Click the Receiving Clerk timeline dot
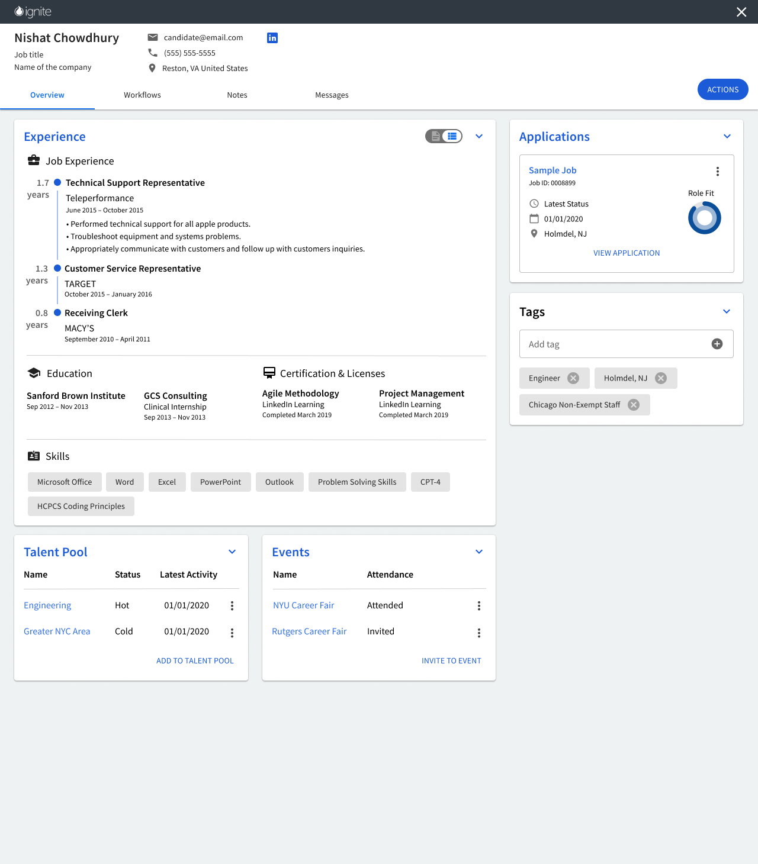Image resolution: width=758 pixels, height=864 pixels. coord(57,312)
